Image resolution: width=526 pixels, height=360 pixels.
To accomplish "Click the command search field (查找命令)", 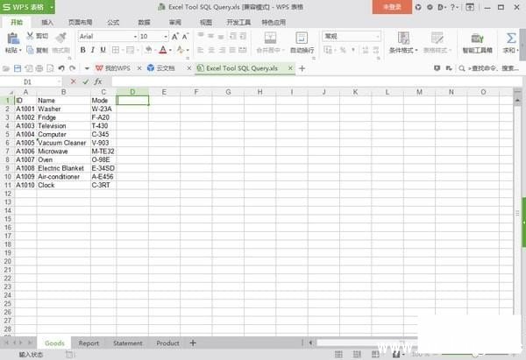I will click(489, 68).
